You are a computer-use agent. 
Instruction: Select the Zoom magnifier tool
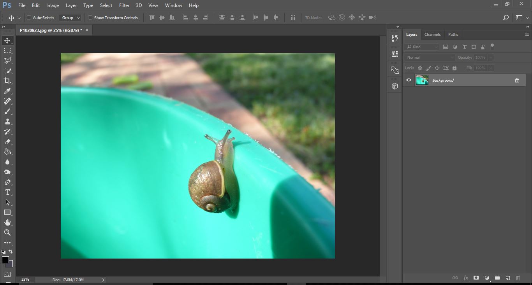pyautogui.click(x=7, y=233)
